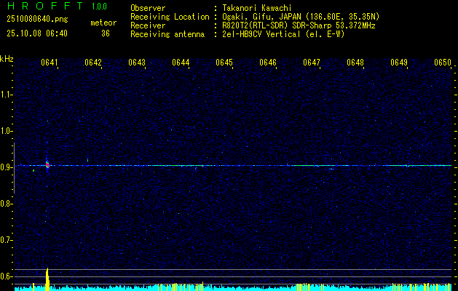Click the 0.7 kHz axis label

tap(6, 241)
